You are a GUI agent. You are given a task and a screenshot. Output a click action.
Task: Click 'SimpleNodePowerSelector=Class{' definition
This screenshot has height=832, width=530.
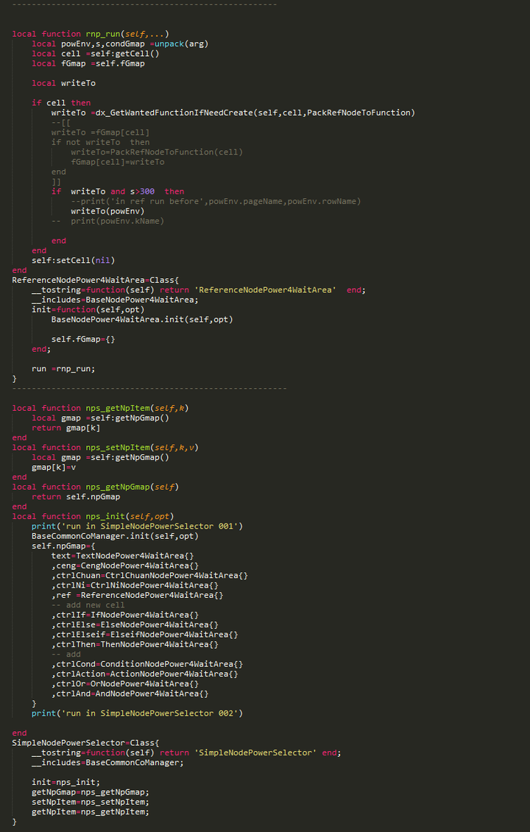pos(85,743)
